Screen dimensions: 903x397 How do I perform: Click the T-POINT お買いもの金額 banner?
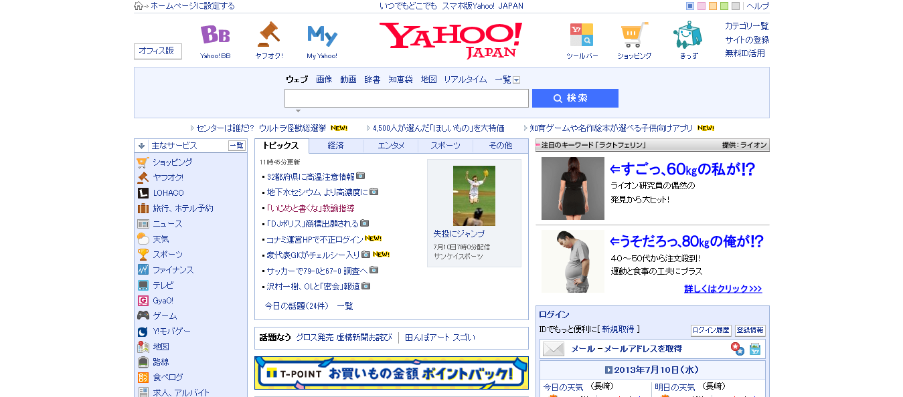tap(392, 373)
